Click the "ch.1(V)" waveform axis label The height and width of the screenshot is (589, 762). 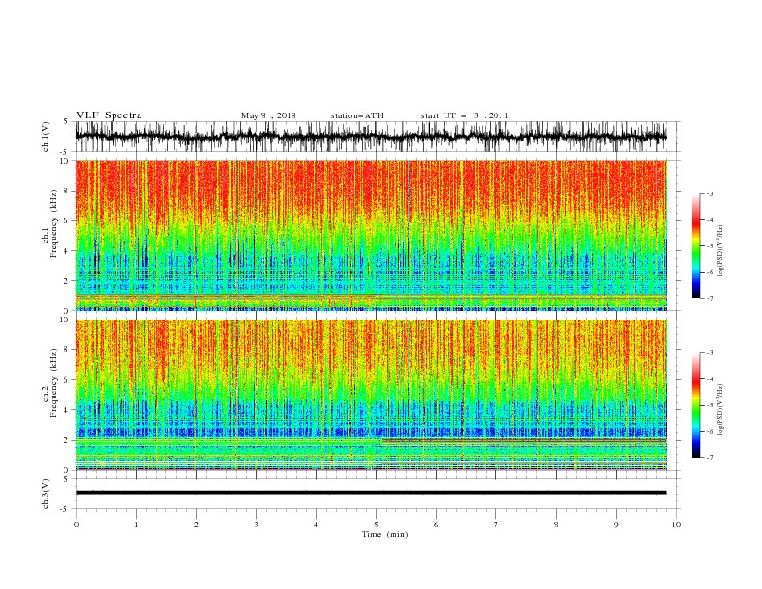(x=46, y=137)
